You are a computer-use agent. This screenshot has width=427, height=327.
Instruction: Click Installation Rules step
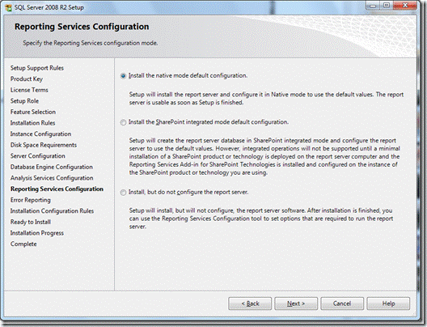(32, 123)
